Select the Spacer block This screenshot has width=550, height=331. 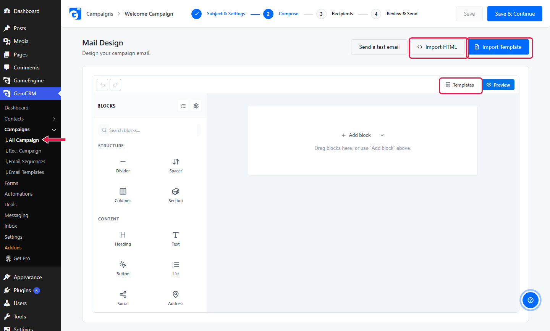click(176, 166)
